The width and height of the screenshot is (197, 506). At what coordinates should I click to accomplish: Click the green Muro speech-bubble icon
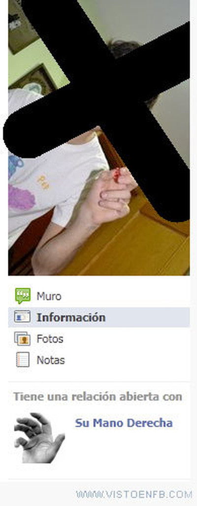click(x=23, y=296)
